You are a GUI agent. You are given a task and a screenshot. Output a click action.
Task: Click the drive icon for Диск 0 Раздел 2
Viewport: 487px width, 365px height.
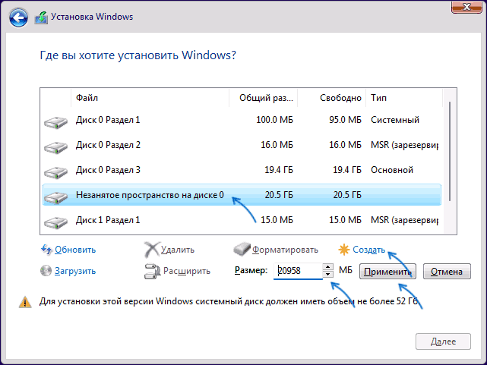(56, 148)
